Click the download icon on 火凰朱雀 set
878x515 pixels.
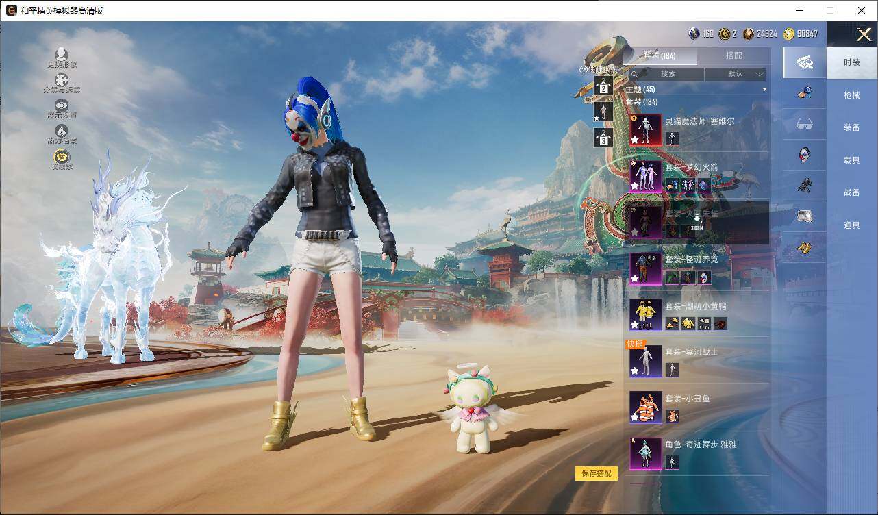click(x=696, y=218)
